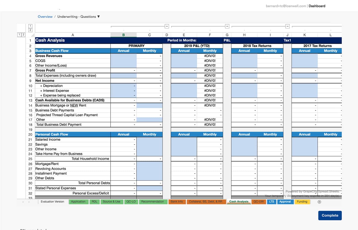This screenshot has width=358, height=230.
Task: Click the 'Period in Months:' cell
Action: [182, 40]
